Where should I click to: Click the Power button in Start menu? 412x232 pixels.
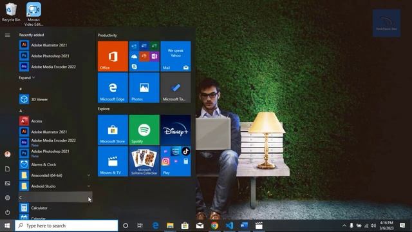[x=7, y=212]
